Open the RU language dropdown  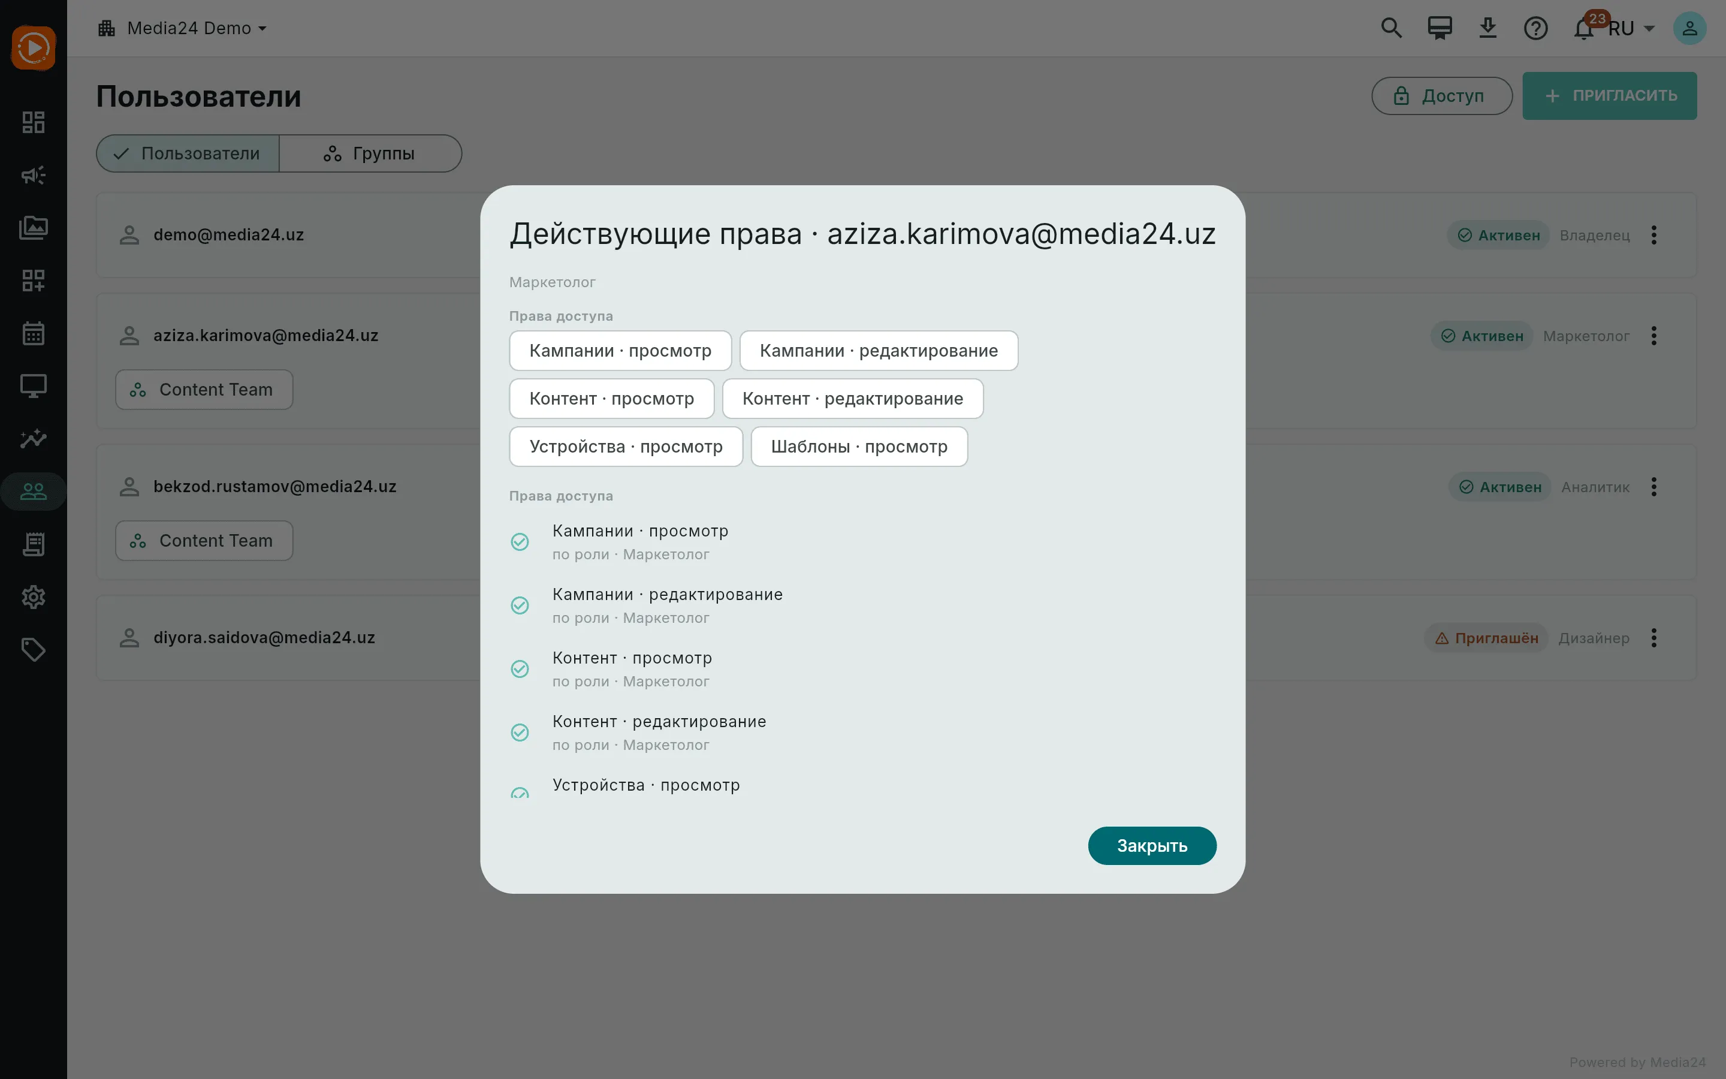click(1631, 29)
